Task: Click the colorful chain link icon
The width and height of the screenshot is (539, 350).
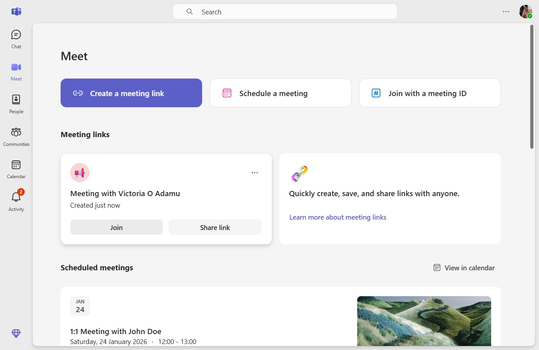Action: click(x=299, y=173)
